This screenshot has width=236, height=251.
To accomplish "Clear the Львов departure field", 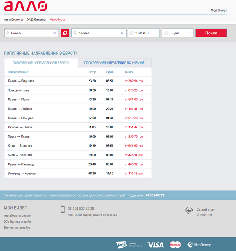I will pyautogui.click(x=55, y=33).
